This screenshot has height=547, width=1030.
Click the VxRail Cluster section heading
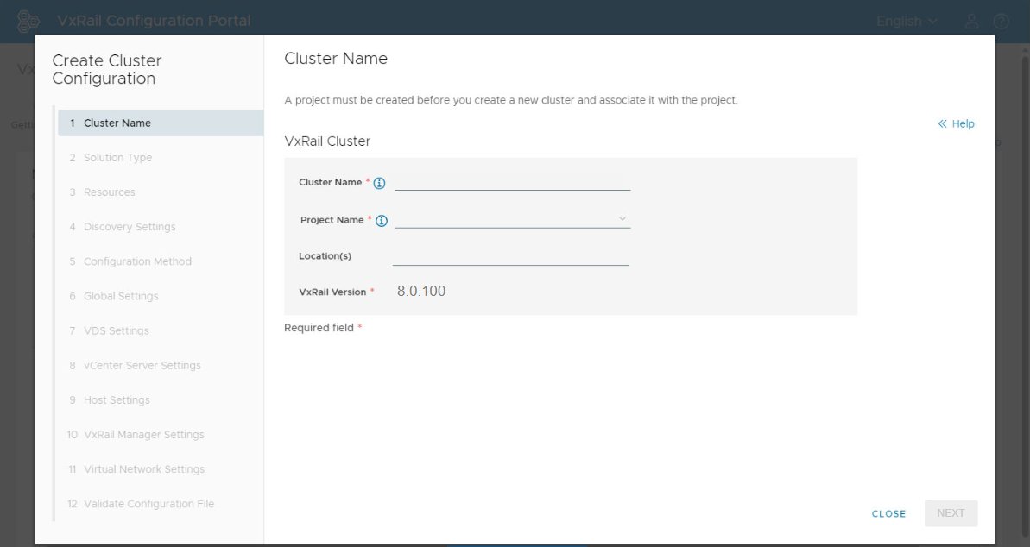[x=327, y=141]
